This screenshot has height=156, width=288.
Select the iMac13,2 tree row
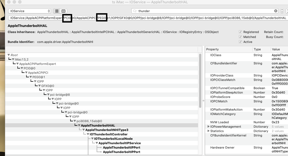pos(102,59)
